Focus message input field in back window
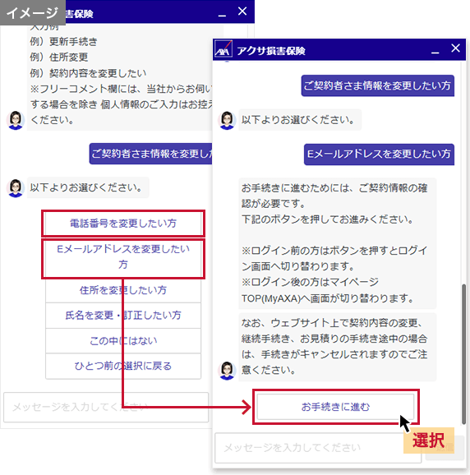Viewport: 470px width, 475px height. [106, 407]
